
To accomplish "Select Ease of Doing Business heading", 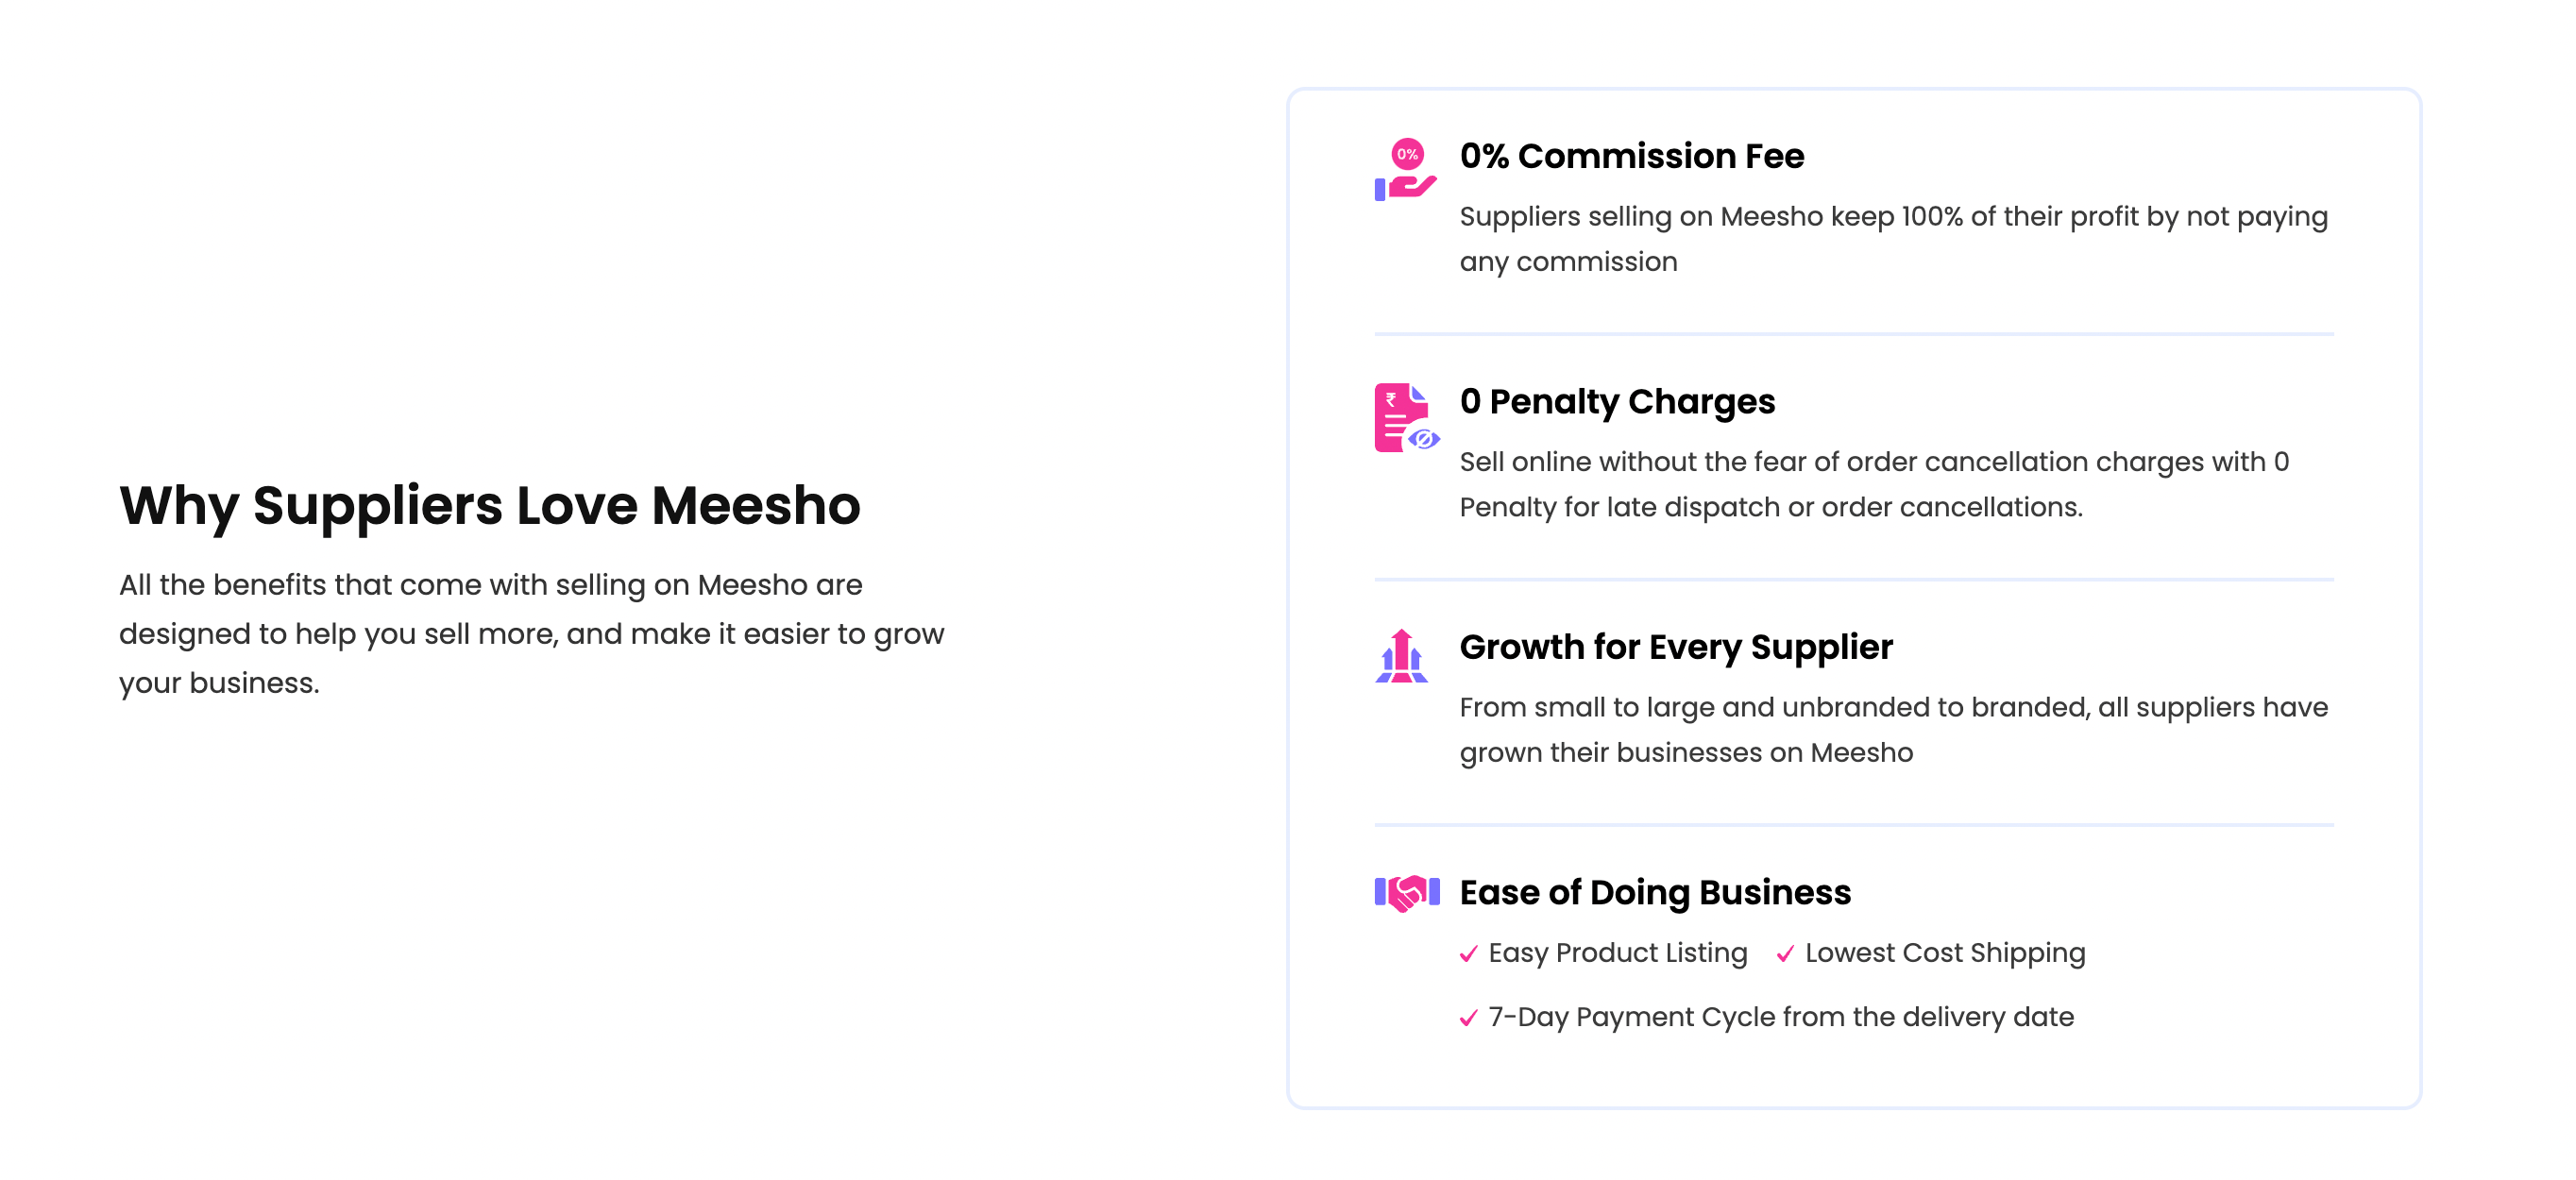I will pyautogui.click(x=1655, y=892).
